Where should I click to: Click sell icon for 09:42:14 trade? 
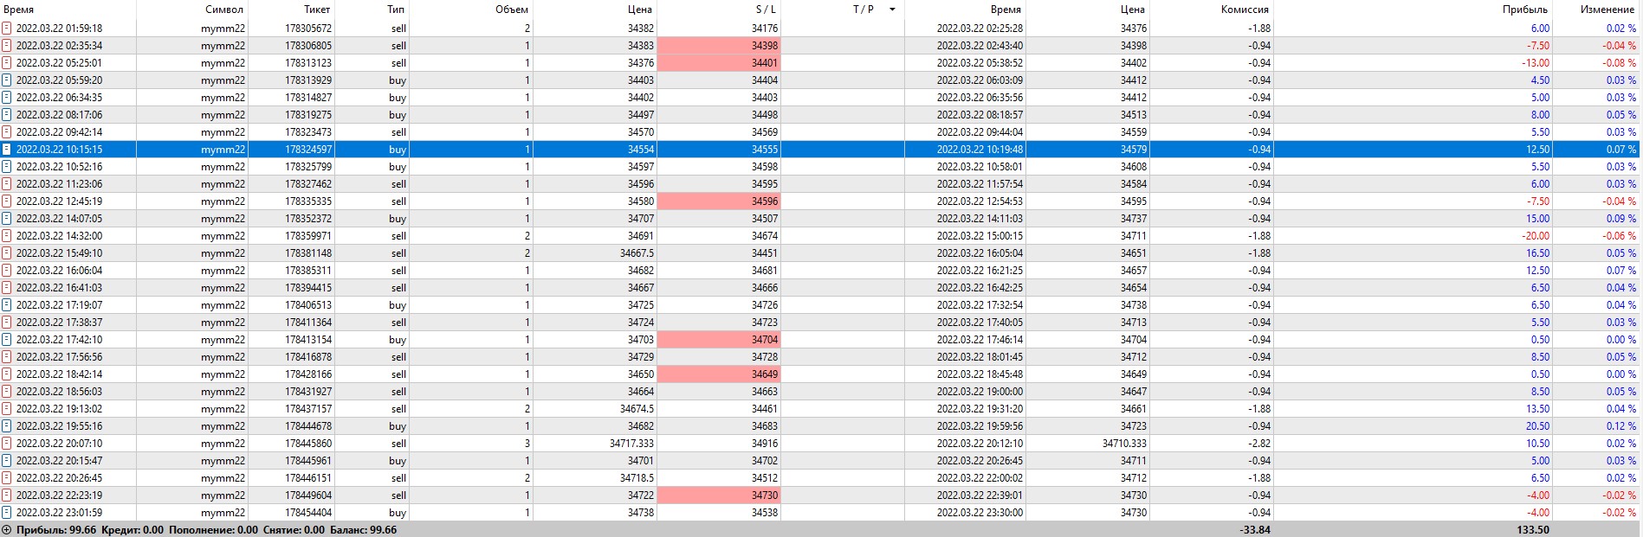click(7, 132)
